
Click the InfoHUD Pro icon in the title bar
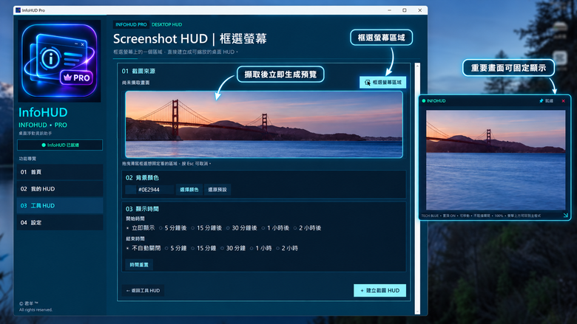click(x=18, y=10)
